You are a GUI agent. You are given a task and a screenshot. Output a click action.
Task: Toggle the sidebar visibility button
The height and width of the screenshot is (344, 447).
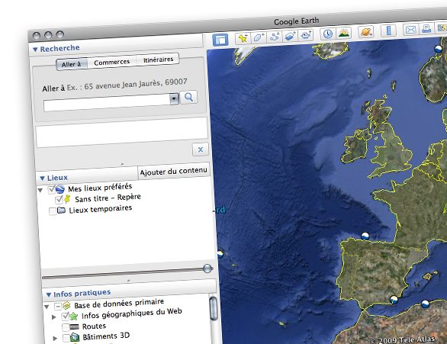coord(220,40)
